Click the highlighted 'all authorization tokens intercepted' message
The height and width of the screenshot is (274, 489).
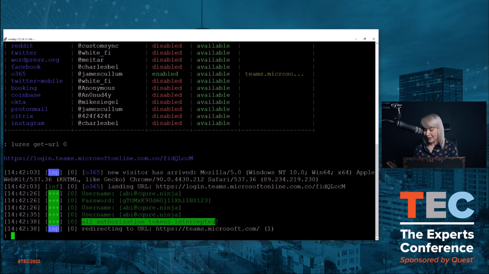pos(148,222)
